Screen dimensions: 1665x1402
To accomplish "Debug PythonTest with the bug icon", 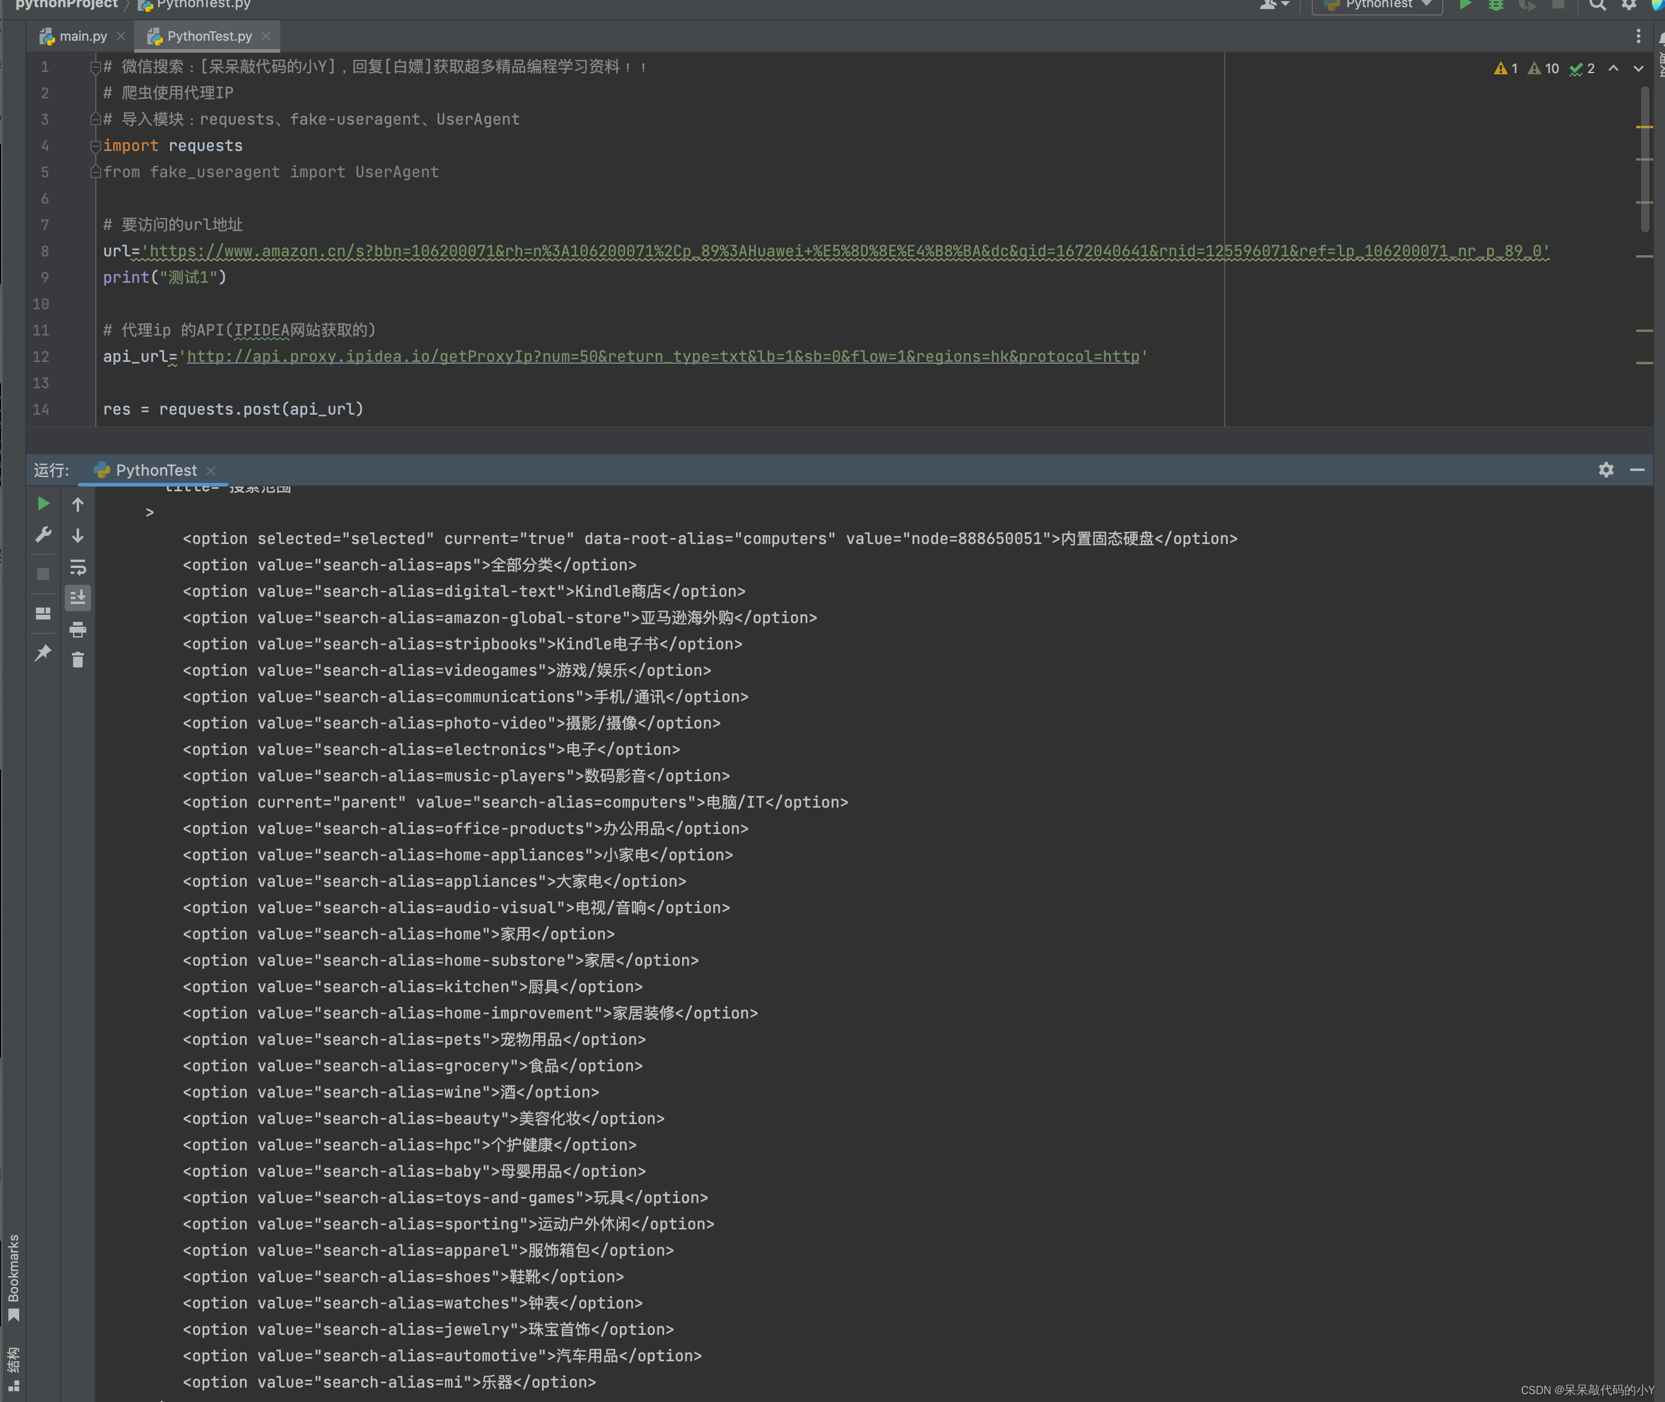I will click(1496, 5).
